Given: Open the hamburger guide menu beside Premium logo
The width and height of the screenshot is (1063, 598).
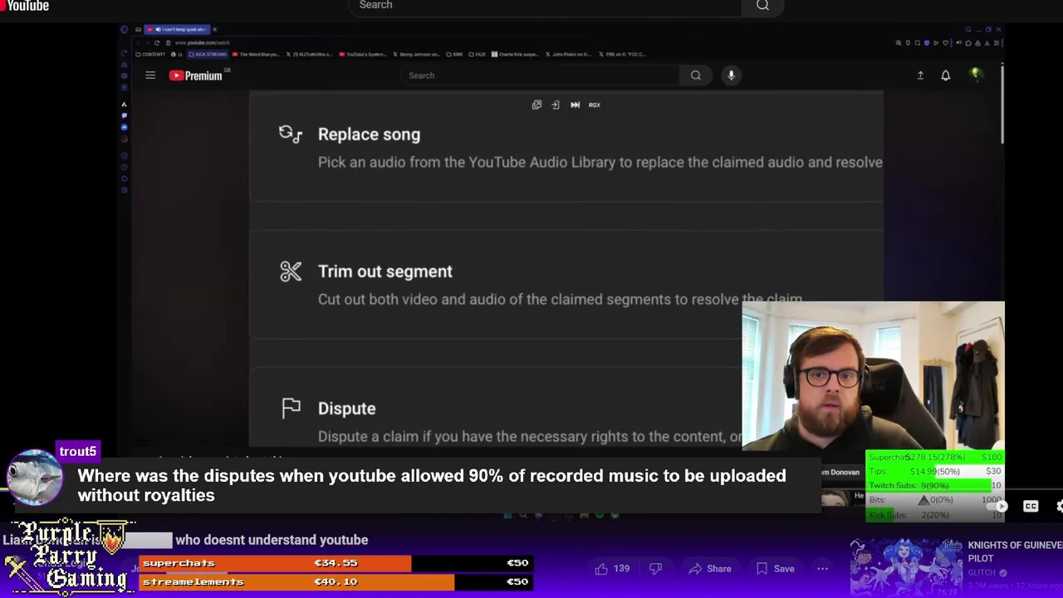Looking at the screenshot, I should [150, 76].
